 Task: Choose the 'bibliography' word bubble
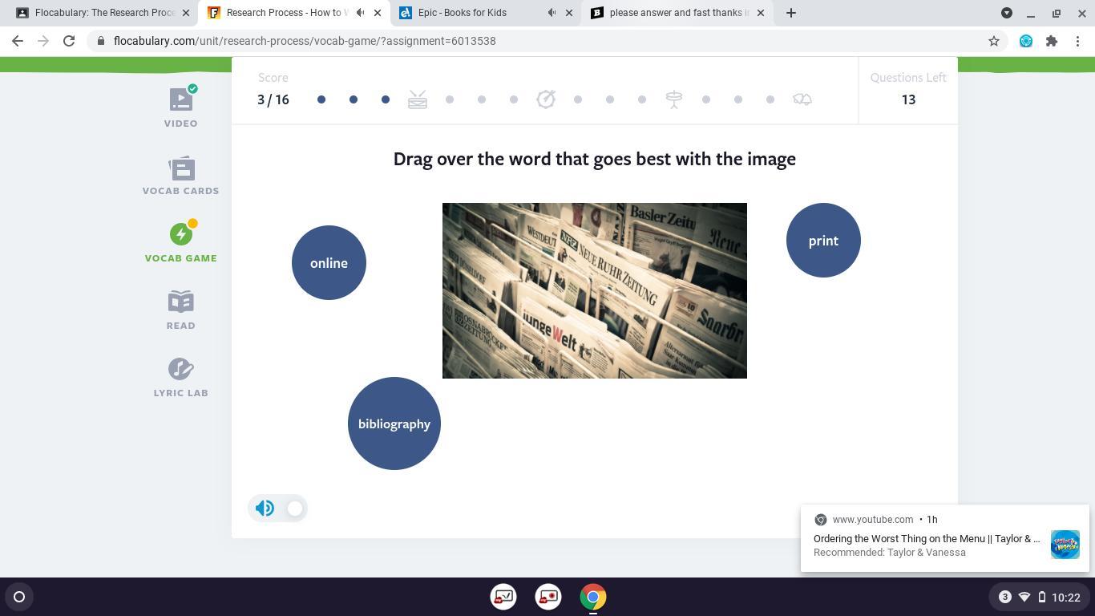click(x=394, y=423)
